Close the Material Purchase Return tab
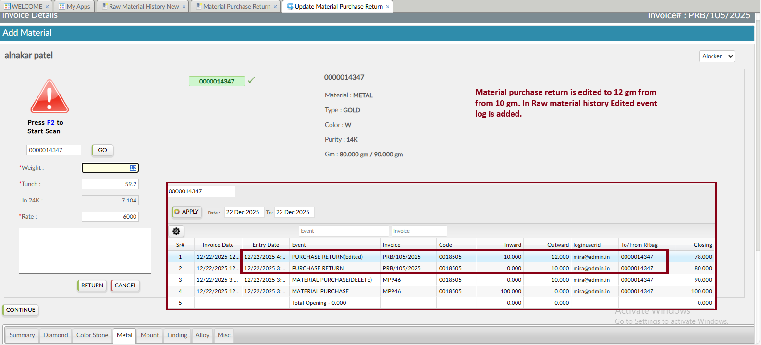Viewport: 761px width, 345px height. pyautogui.click(x=275, y=7)
